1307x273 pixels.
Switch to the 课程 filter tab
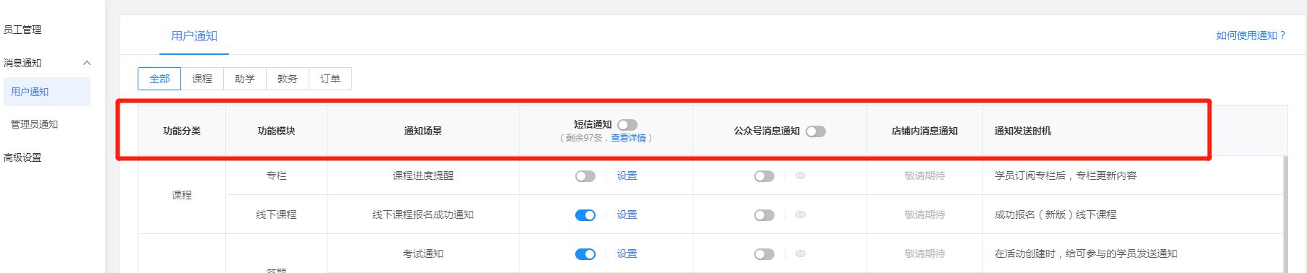click(202, 79)
